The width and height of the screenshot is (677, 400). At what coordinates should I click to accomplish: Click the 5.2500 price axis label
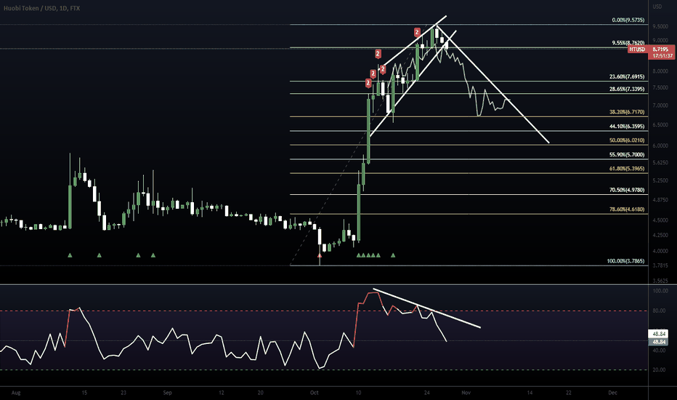pos(660,181)
